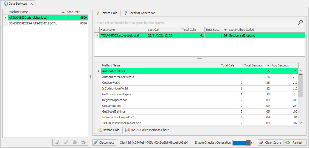
Task: Click the add connection icon below machine list
Action: click(57, 142)
